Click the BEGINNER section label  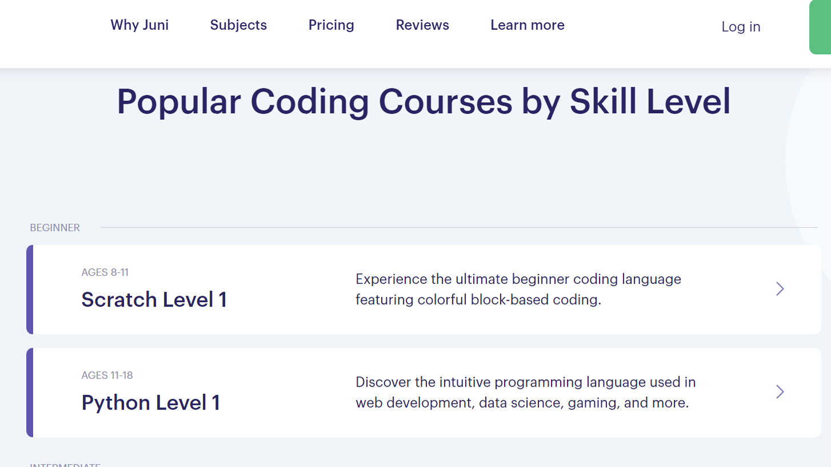[x=55, y=228]
